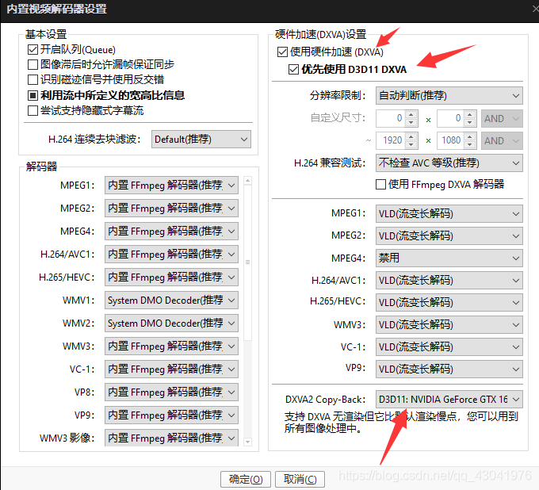Screen dimensions: 539x490
Task: Open decoder H.265/HEVC 内置 FFmpeg dropdown
Action: point(171,278)
